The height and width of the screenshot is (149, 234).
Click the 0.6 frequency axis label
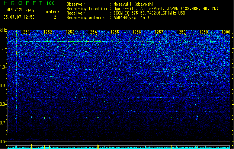point(3,142)
